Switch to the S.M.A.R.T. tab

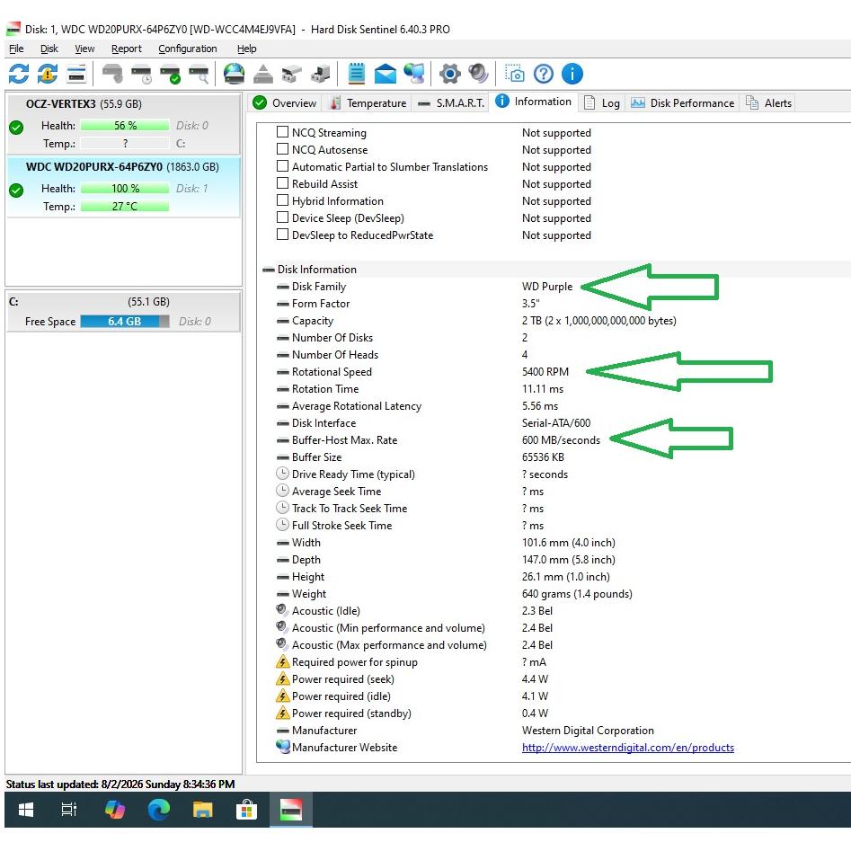[451, 102]
